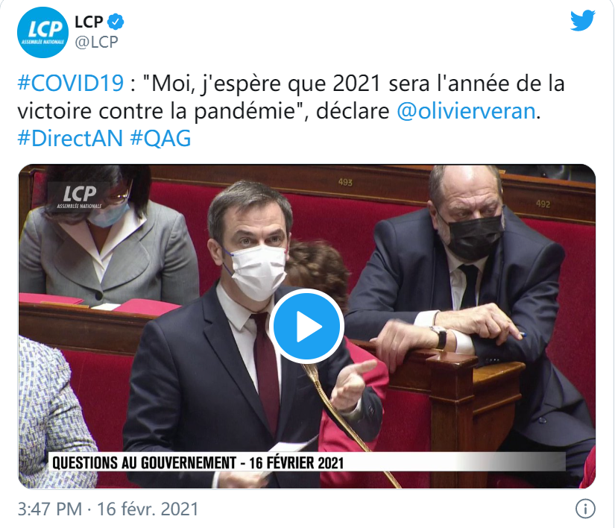Click the 3:47 PM tweet timestamp
The image size is (615, 528).
(50, 509)
